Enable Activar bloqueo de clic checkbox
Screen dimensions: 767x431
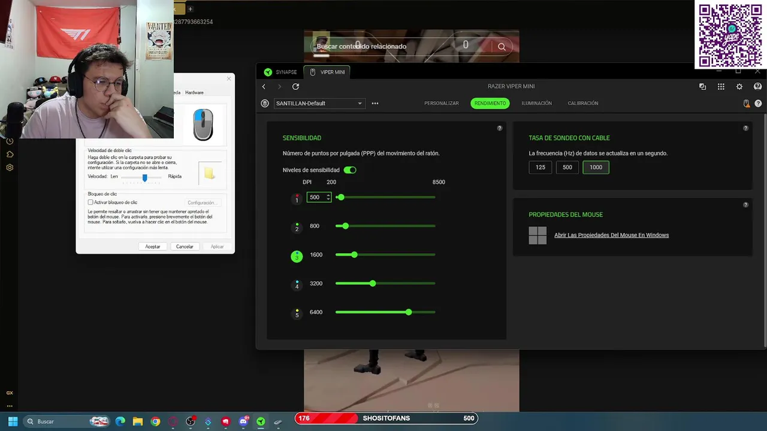(90, 202)
